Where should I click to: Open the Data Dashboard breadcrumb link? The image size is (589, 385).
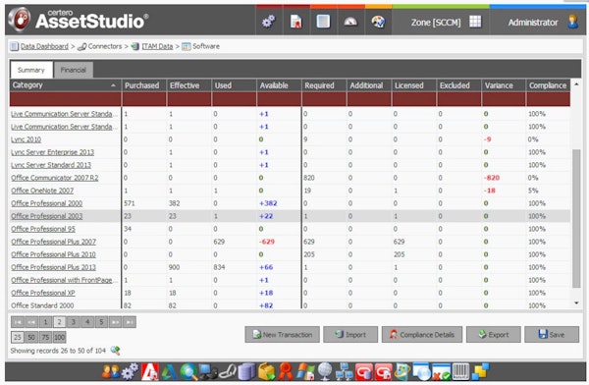tap(44, 46)
